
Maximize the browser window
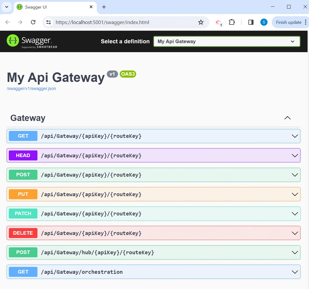pos(289,7)
